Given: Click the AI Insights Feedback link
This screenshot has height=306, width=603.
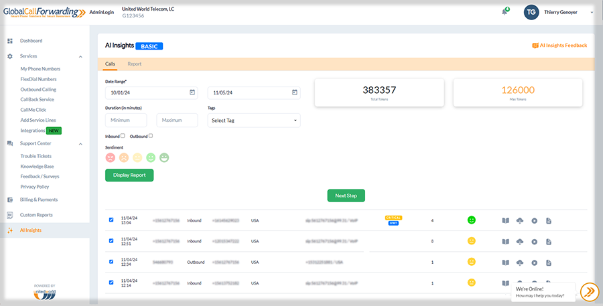Looking at the screenshot, I should coord(559,46).
